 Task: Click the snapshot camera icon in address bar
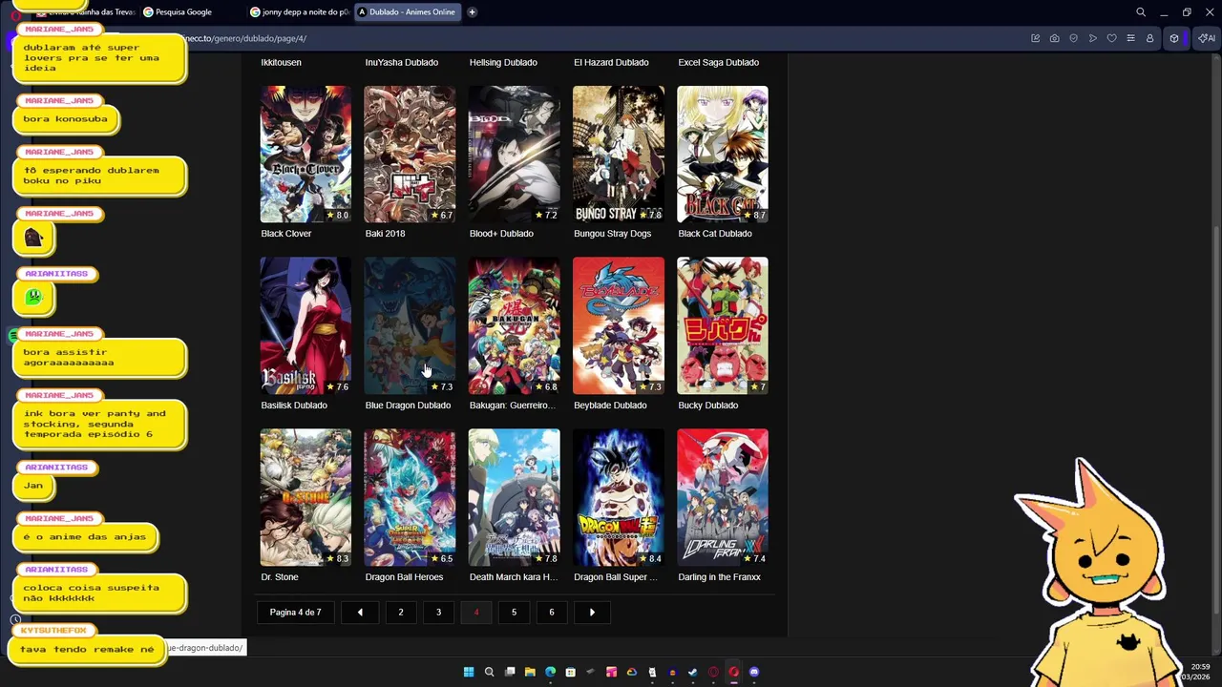pos(1054,38)
